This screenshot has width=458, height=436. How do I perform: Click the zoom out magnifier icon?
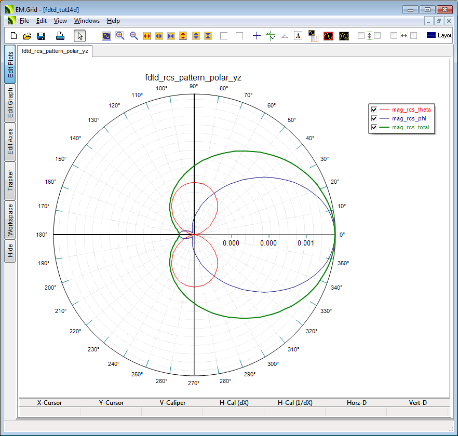pyautogui.click(x=133, y=36)
